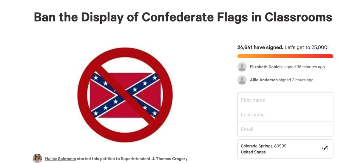Click the "24,641 have signed" count
Viewport: 358px width, 163px height.
tap(260, 48)
